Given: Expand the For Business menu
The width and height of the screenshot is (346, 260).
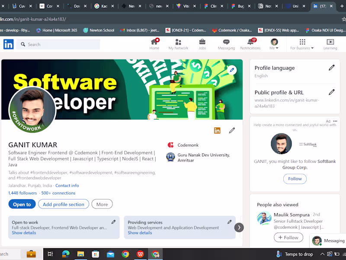Looking at the screenshot, I should tap(302, 44).
